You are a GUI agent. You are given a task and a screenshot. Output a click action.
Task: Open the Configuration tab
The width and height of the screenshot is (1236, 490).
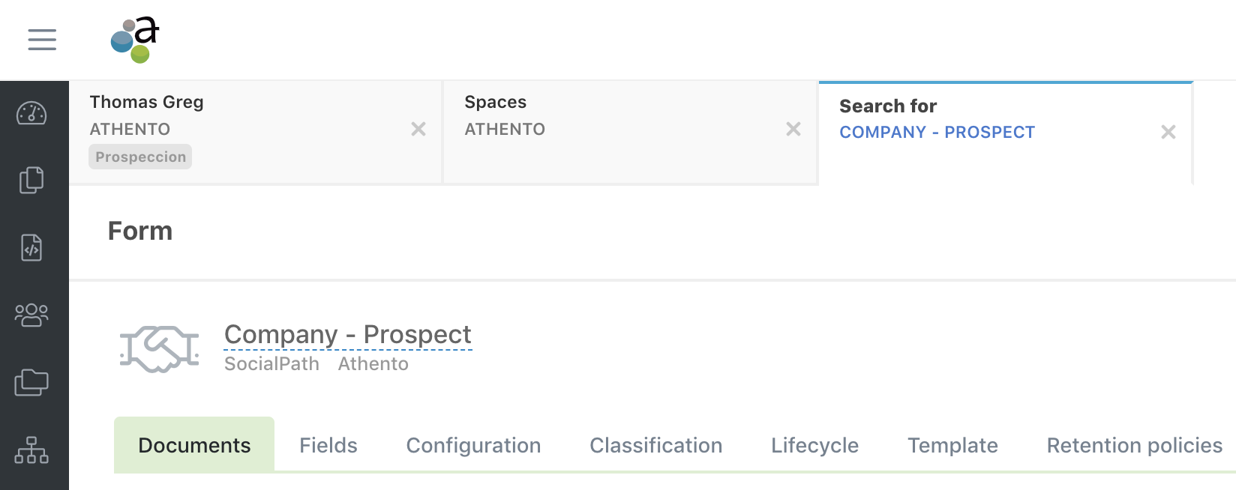(x=473, y=446)
